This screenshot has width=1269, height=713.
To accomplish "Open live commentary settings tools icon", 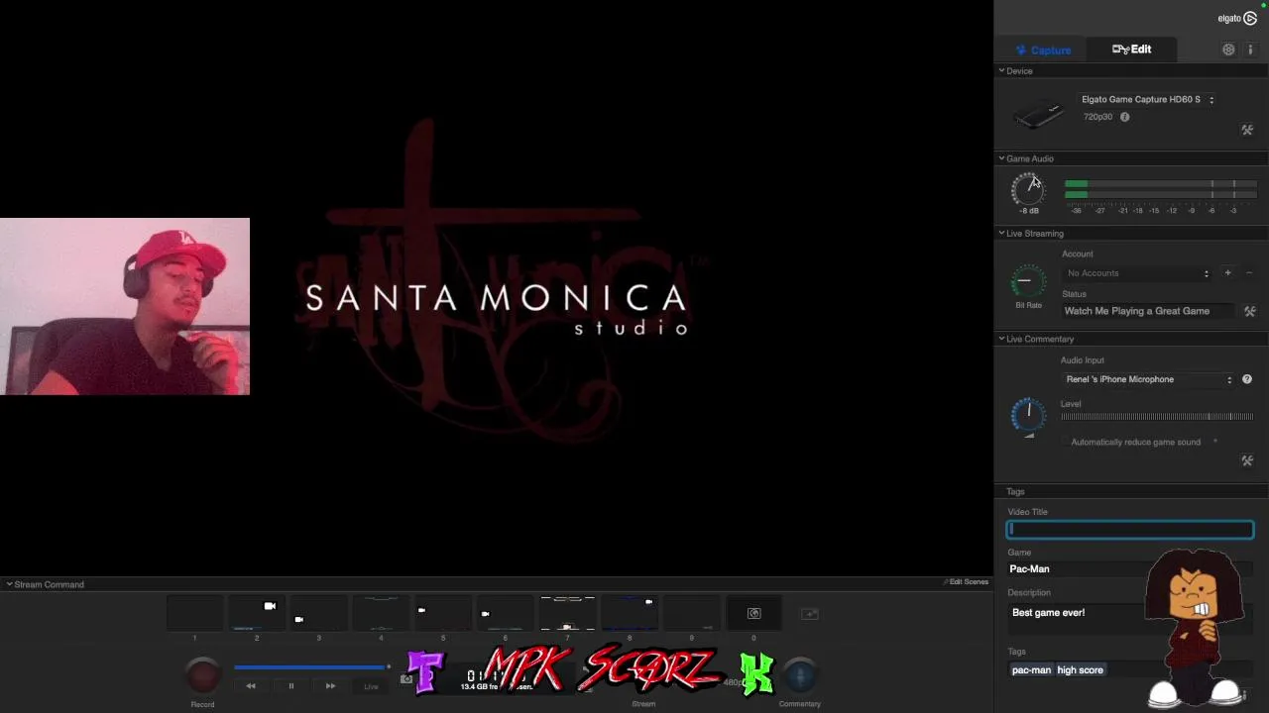I will coord(1247,460).
